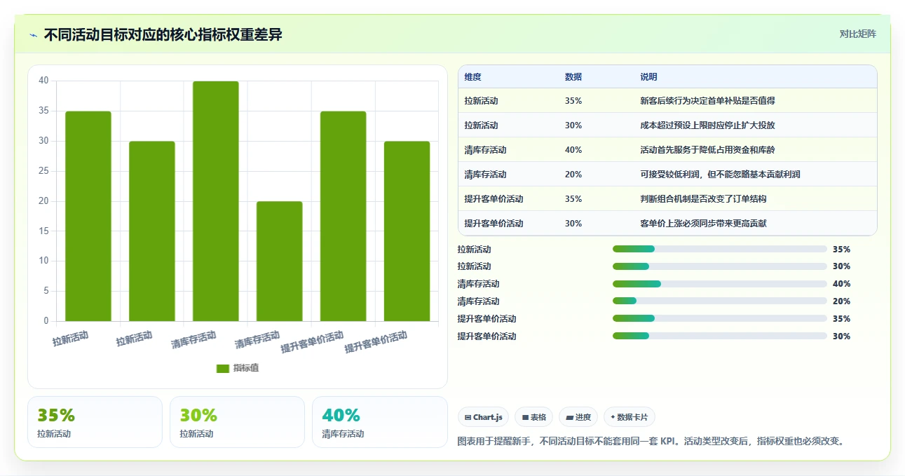Click the text 客单价上涨必须同步带来更高贡献
905x476 pixels.
pos(703,224)
